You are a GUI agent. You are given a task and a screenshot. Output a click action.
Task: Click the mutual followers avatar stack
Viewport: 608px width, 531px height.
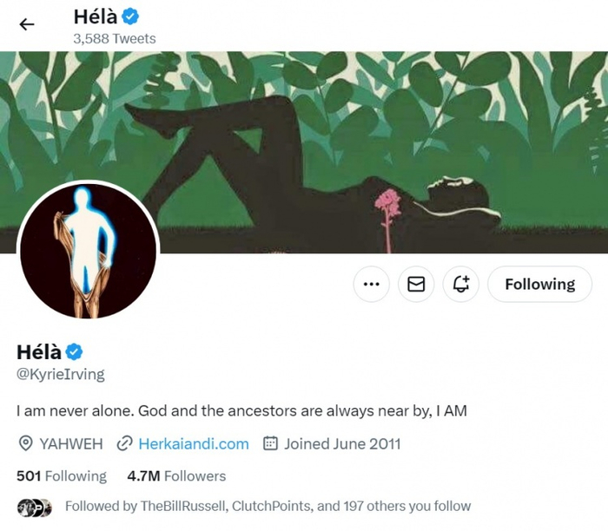tap(35, 507)
